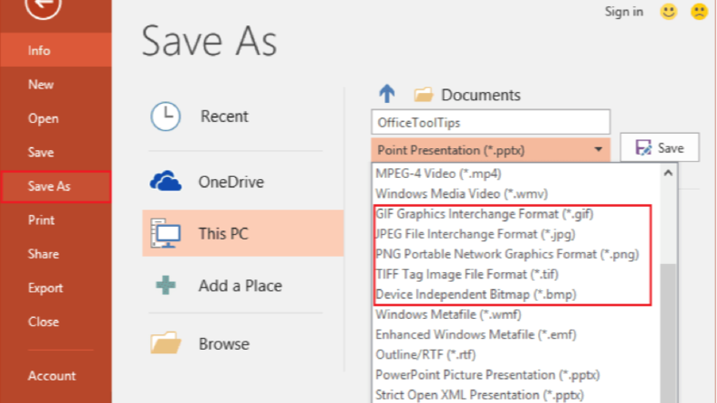Click the blue up-folder arrow icon

click(x=387, y=94)
